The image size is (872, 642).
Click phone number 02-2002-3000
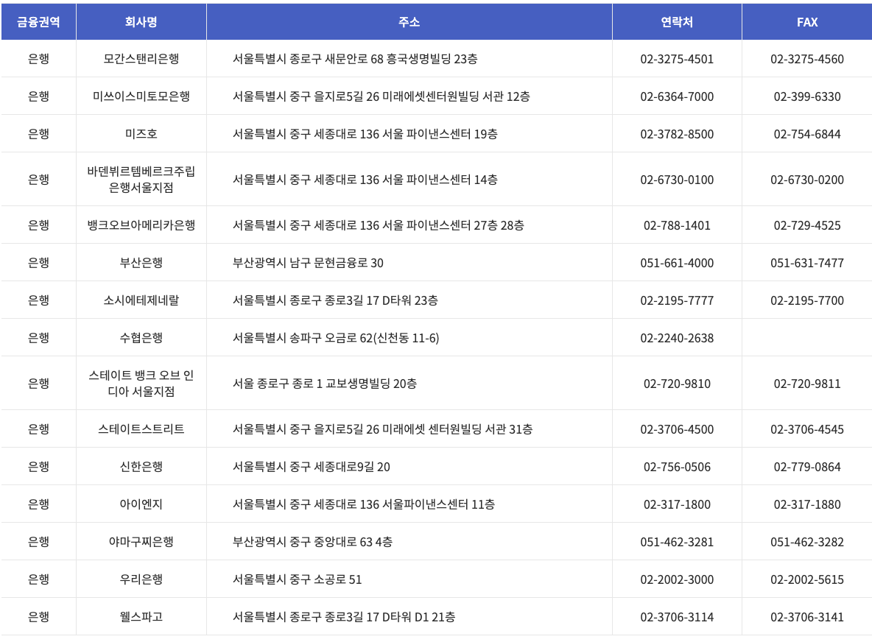677,579
